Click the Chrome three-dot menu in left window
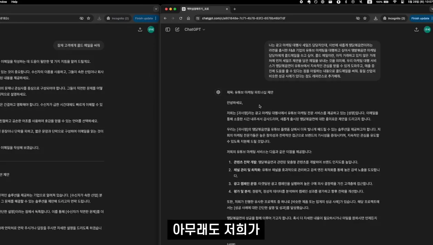The height and width of the screenshot is (245, 433). pyautogui.click(x=156, y=18)
